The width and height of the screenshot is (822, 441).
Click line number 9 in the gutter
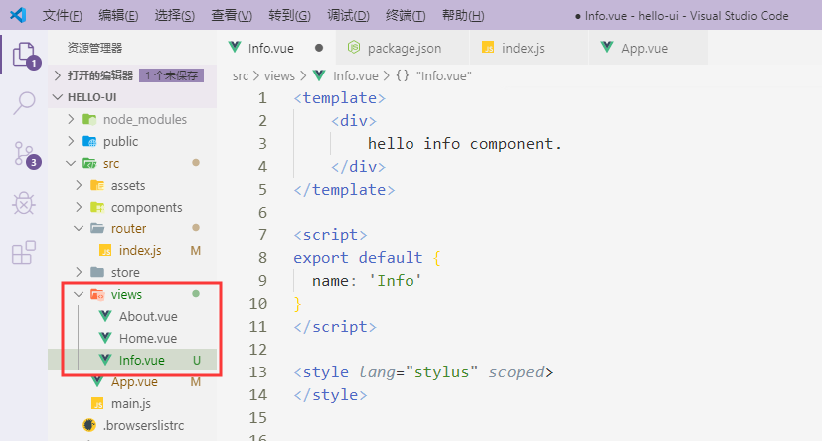tap(262, 281)
